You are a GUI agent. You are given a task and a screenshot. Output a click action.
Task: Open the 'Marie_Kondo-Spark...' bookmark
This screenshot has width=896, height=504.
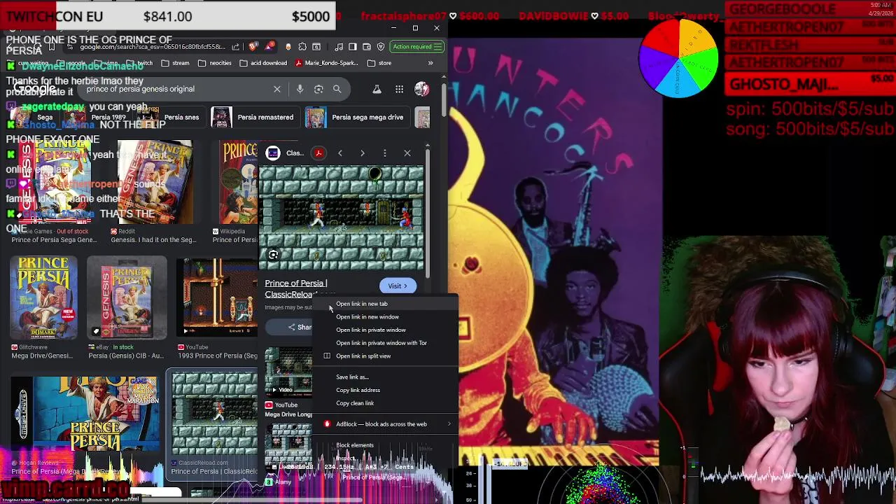click(x=327, y=63)
